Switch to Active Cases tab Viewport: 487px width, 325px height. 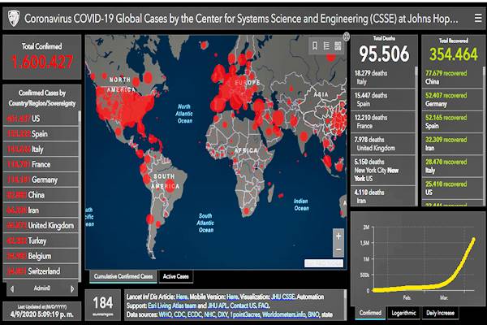pos(176,276)
